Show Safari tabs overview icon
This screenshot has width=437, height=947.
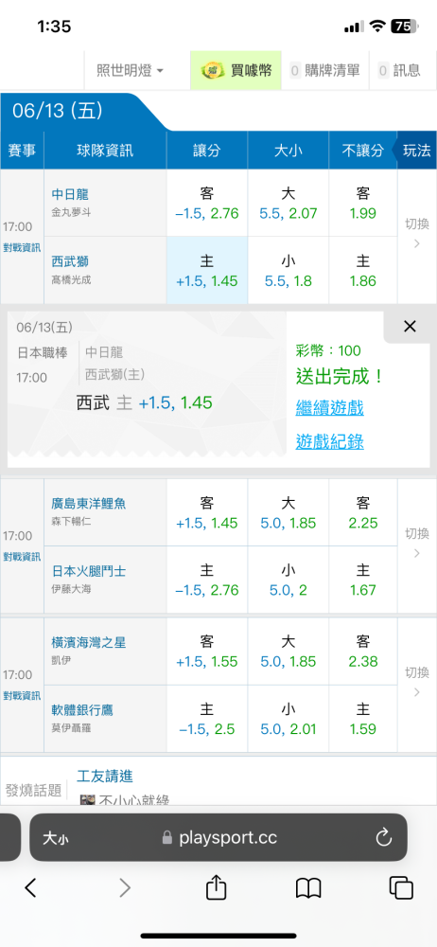pyautogui.click(x=401, y=888)
